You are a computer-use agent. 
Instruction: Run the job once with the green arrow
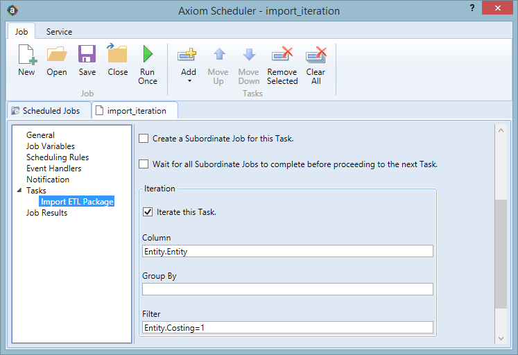pyautogui.click(x=148, y=54)
